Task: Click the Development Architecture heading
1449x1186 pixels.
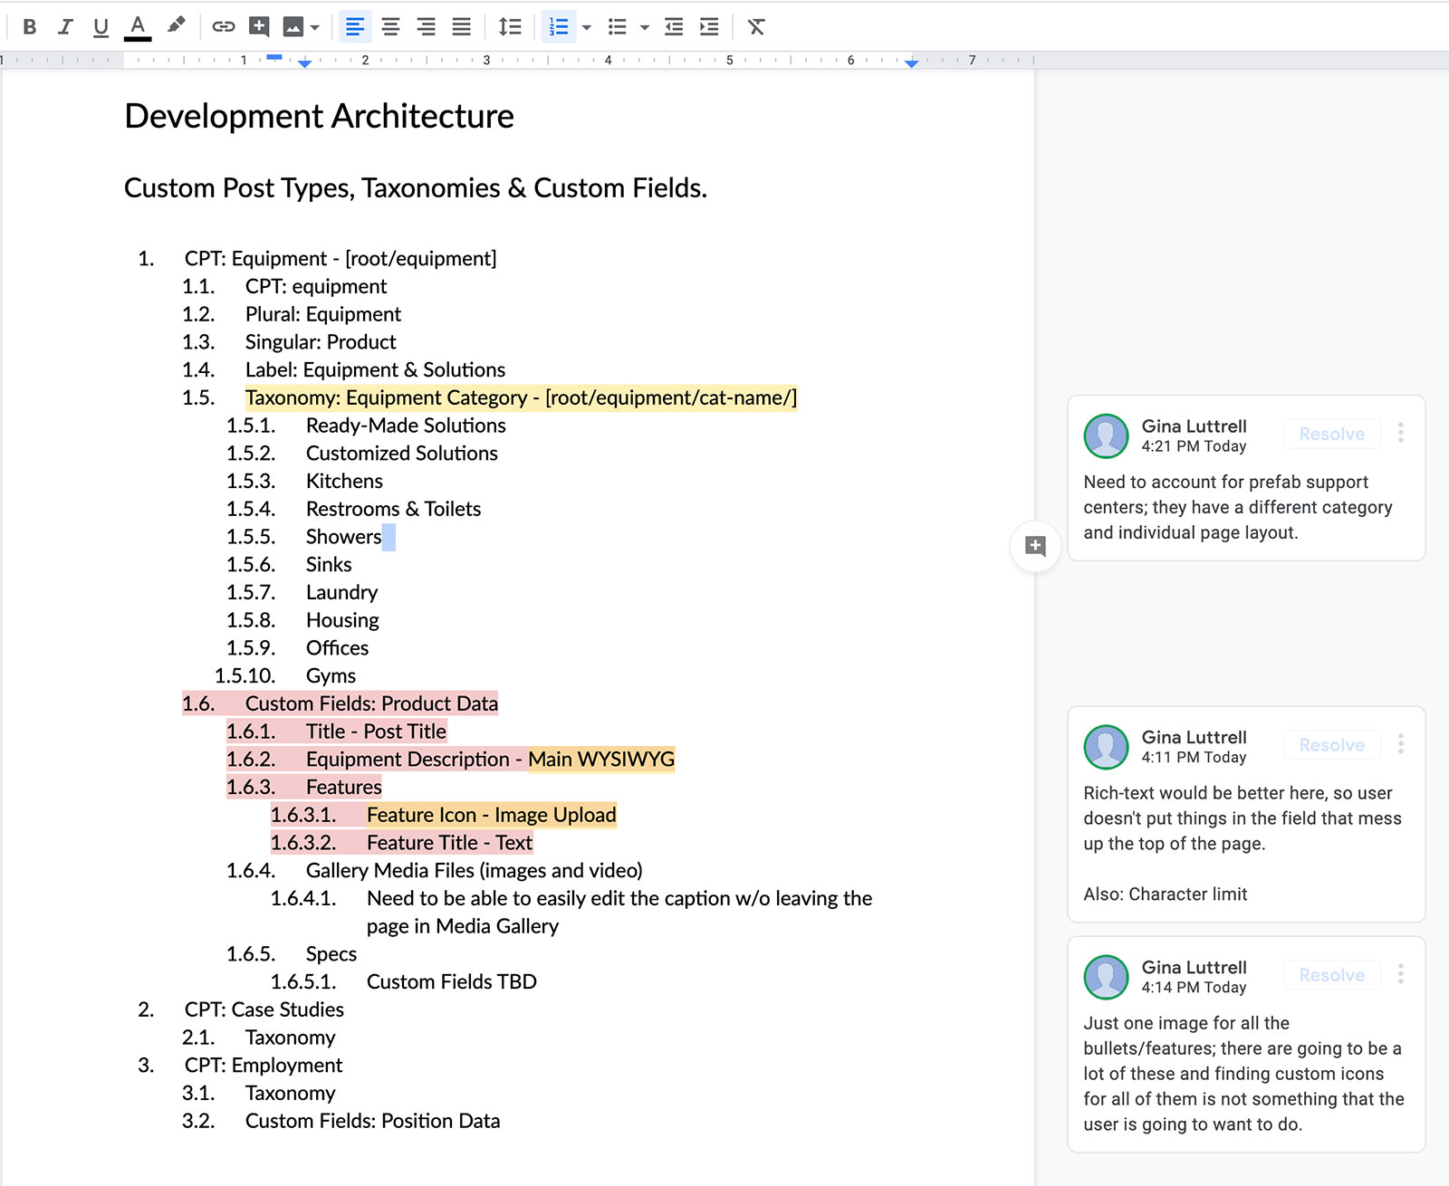Action: (319, 116)
